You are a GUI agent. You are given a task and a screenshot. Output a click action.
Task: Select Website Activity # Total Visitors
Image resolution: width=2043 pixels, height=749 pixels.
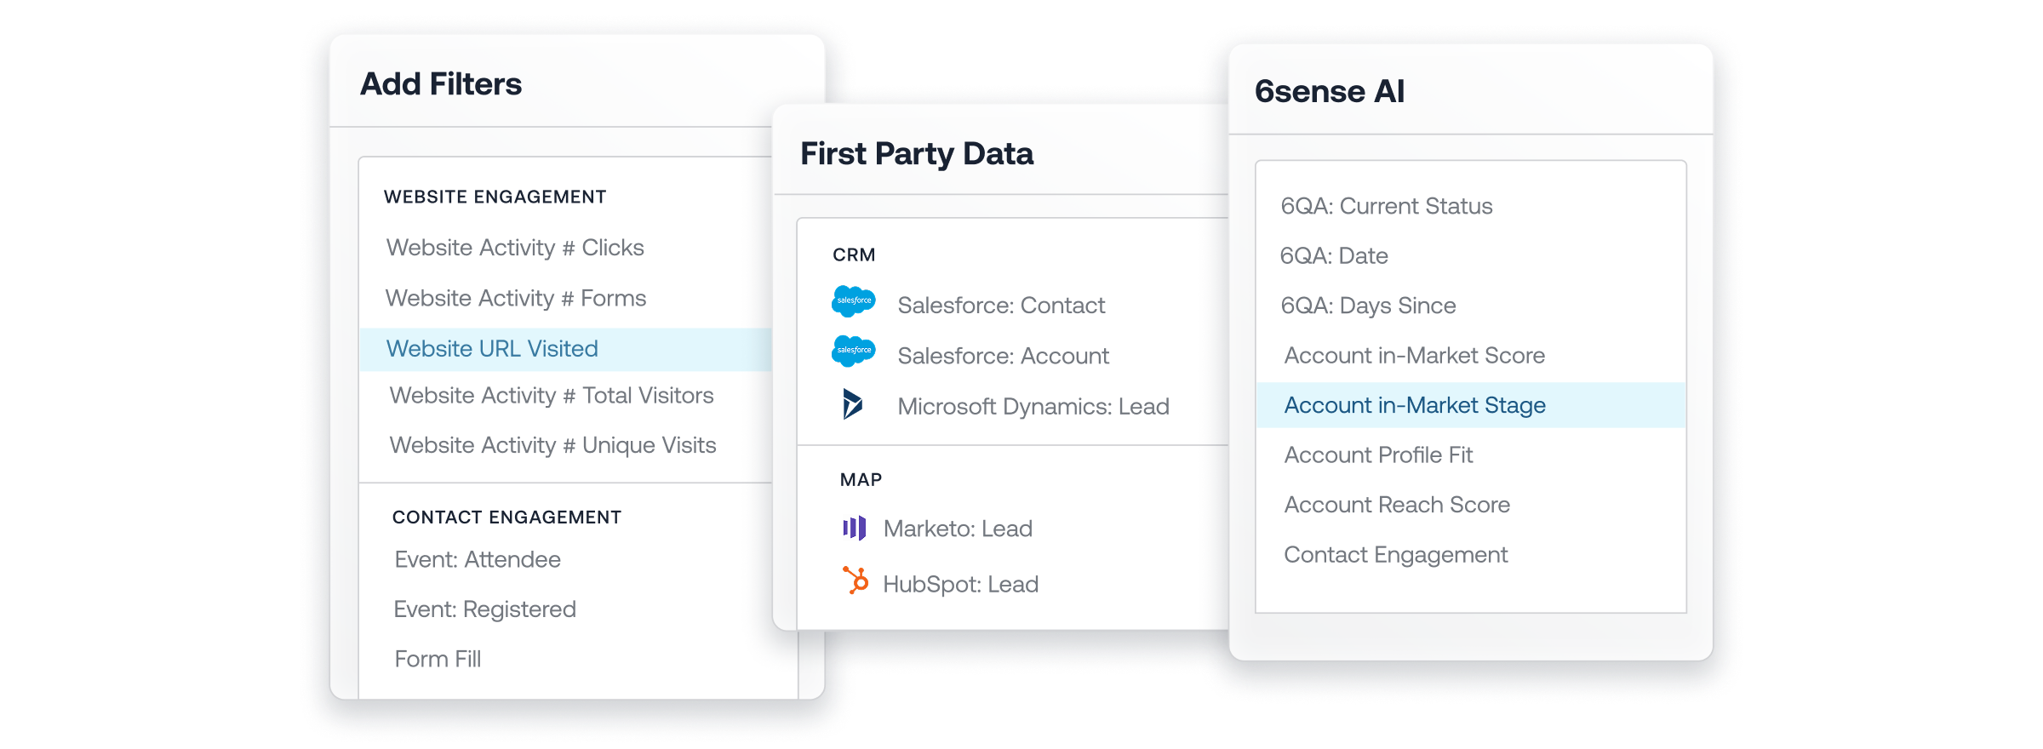click(552, 396)
